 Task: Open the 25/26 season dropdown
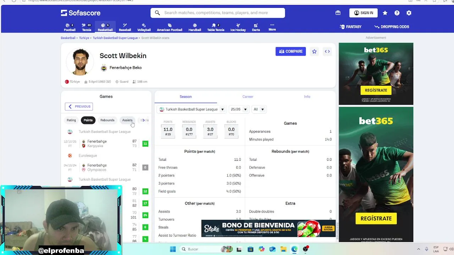tap(239, 109)
